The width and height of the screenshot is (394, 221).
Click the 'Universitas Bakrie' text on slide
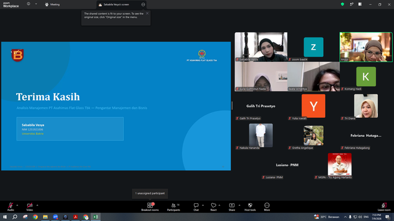(x=33, y=134)
